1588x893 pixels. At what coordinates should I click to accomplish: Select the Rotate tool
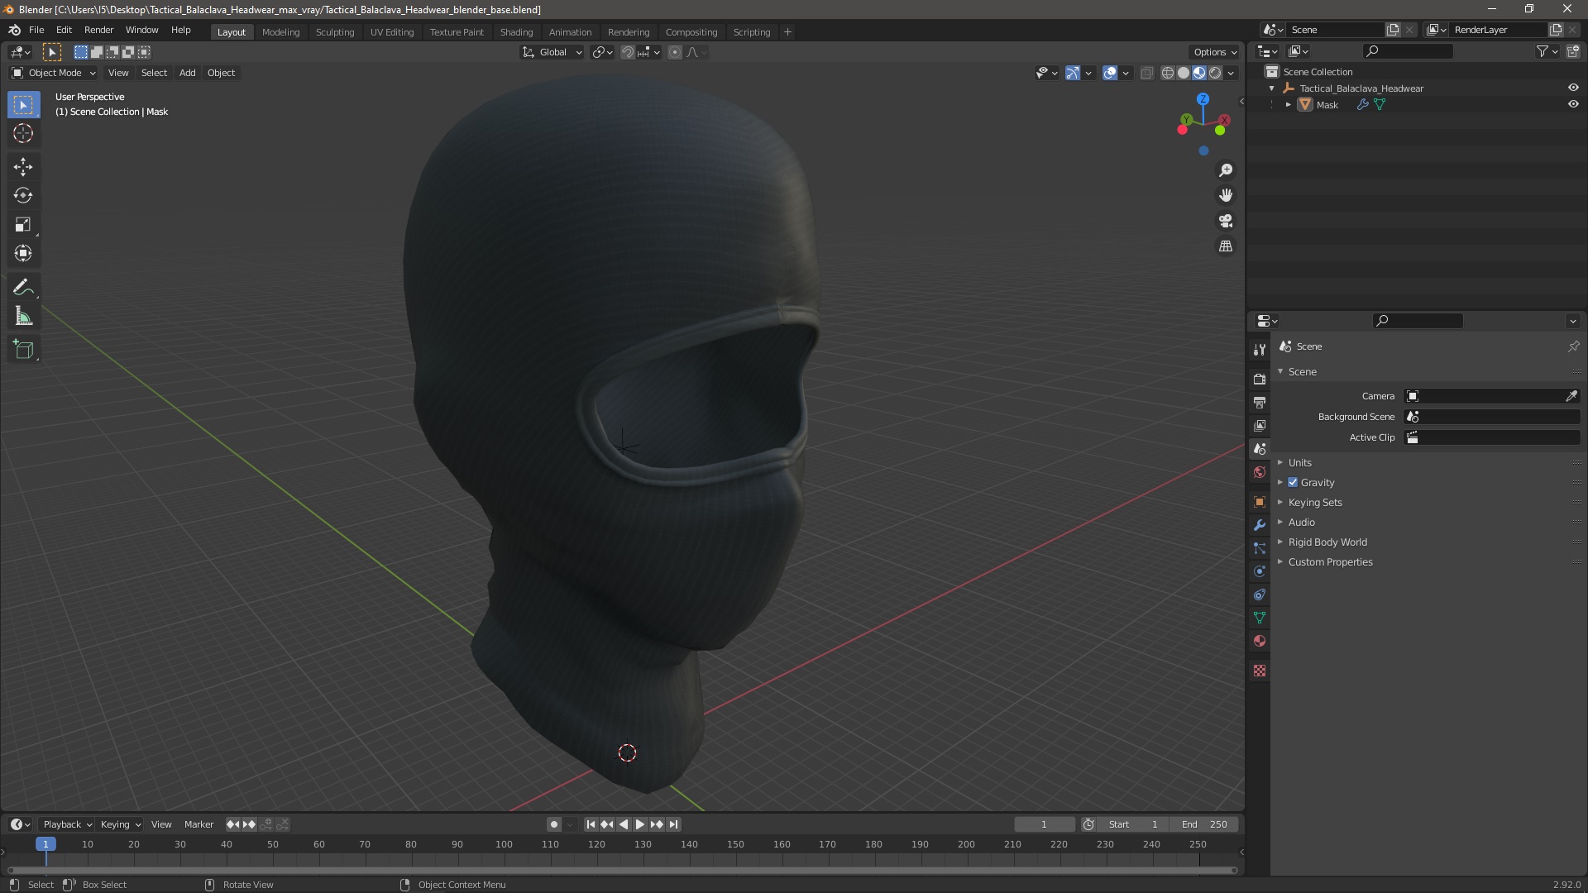tap(23, 196)
